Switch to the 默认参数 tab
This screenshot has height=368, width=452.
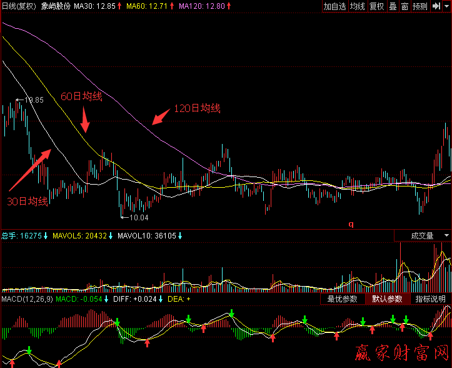387,299
